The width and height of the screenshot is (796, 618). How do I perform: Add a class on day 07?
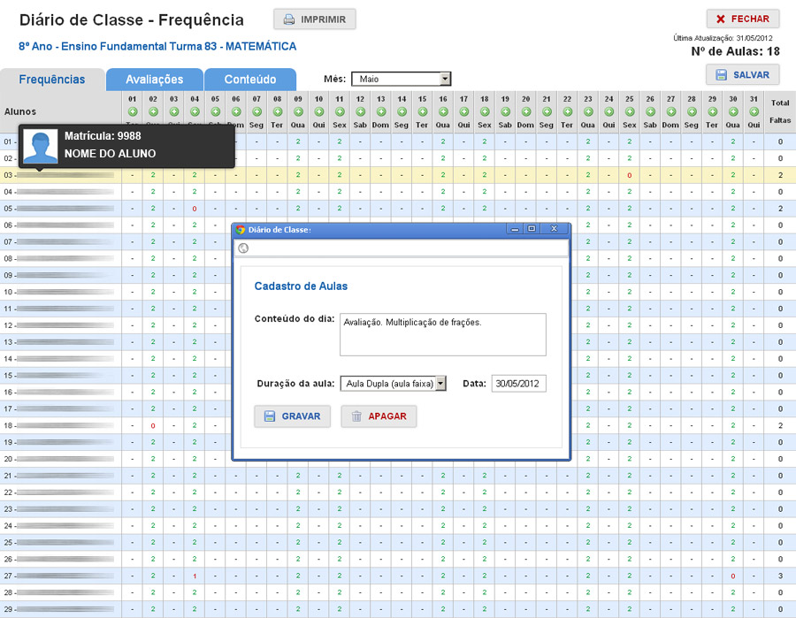(256, 111)
